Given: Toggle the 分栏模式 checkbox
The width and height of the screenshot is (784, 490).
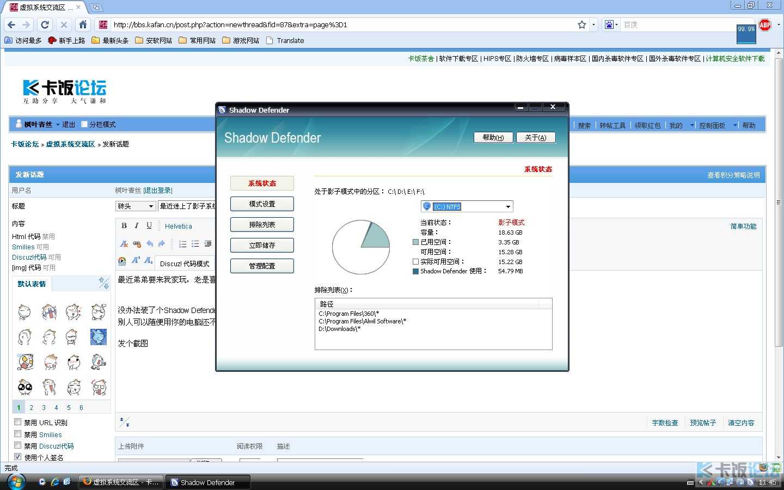Looking at the screenshot, I should click(84, 124).
